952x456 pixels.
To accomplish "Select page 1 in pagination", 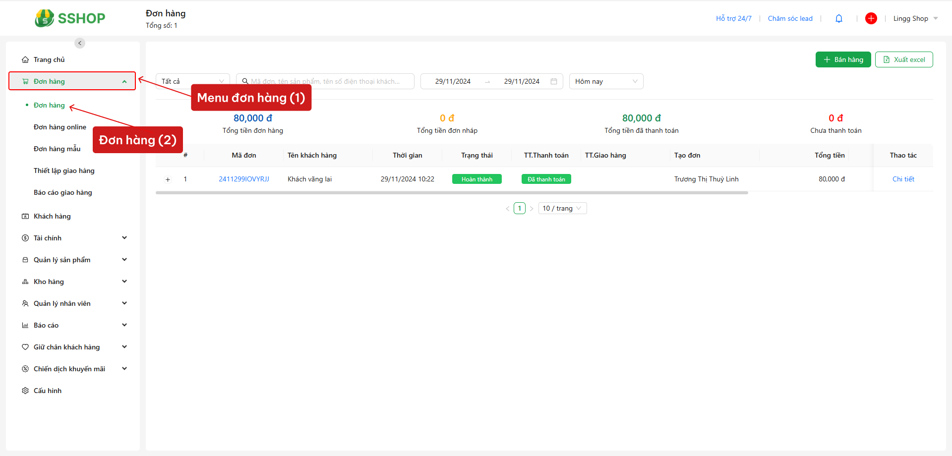I will pos(520,208).
